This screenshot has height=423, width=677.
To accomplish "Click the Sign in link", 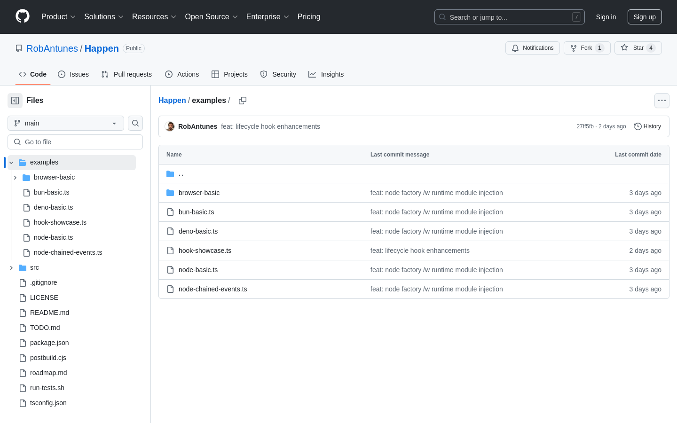I will click(606, 17).
